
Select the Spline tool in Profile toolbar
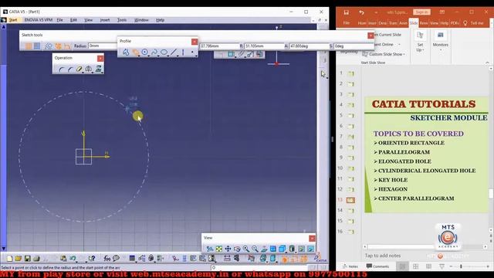[154, 52]
